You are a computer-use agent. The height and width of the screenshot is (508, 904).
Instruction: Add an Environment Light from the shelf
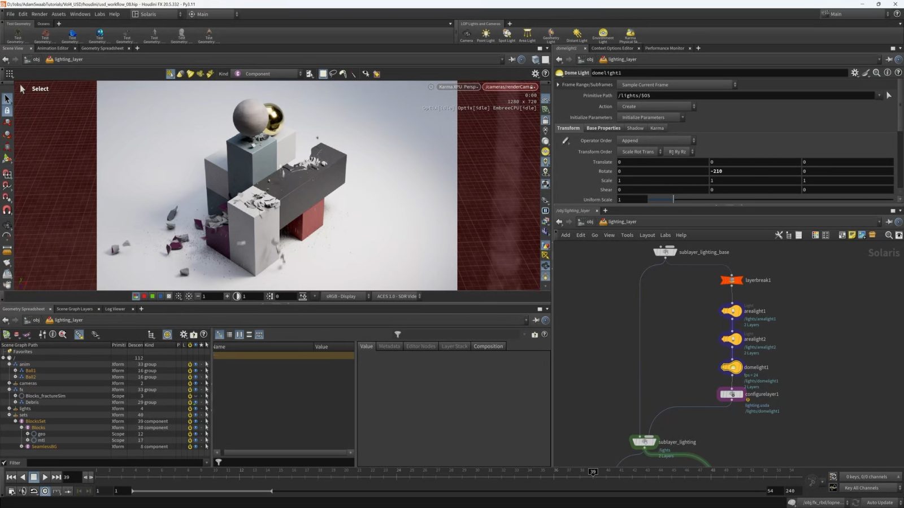click(602, 34)
